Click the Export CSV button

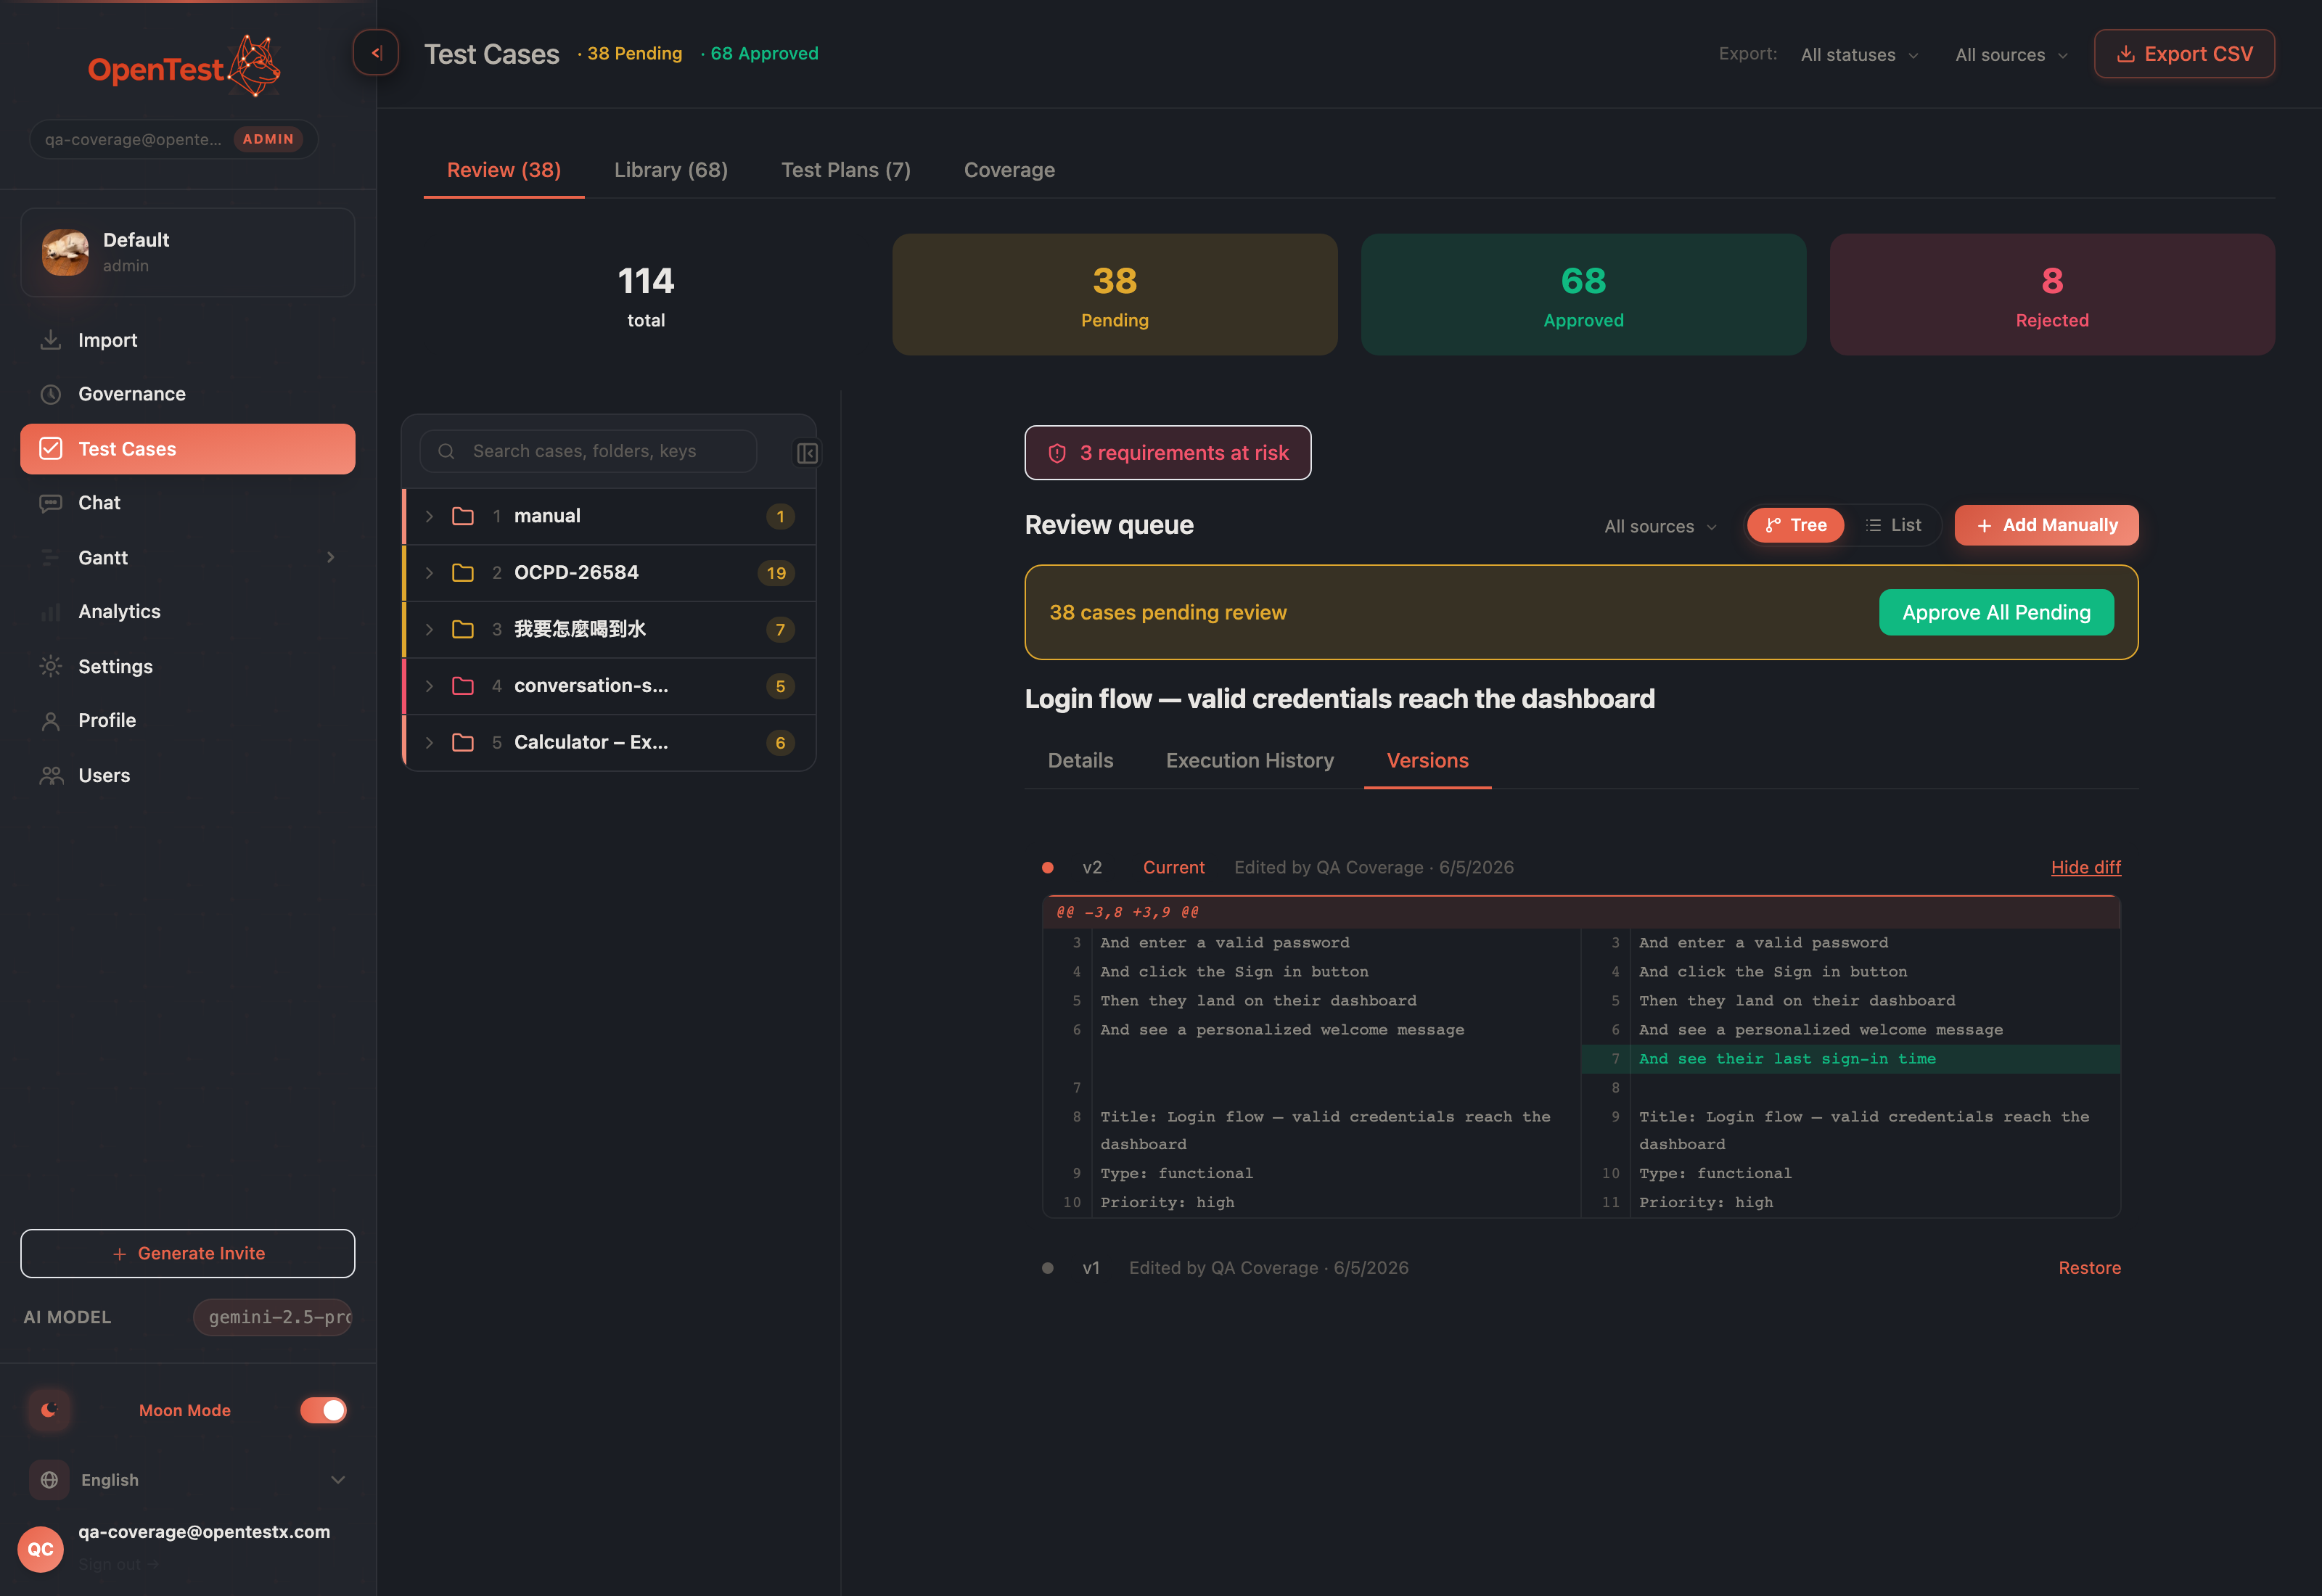[2184, 54]
